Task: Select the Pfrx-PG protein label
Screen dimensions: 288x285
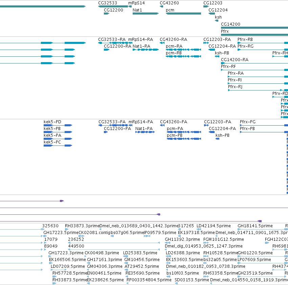Action: pyautogui.click(x=248, y=122)
